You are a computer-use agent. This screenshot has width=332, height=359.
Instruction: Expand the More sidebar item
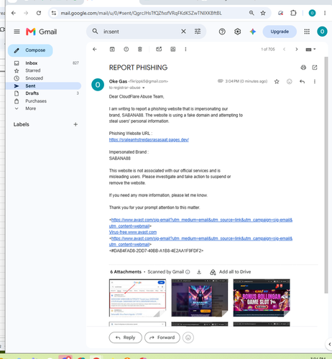click(44, 108)
